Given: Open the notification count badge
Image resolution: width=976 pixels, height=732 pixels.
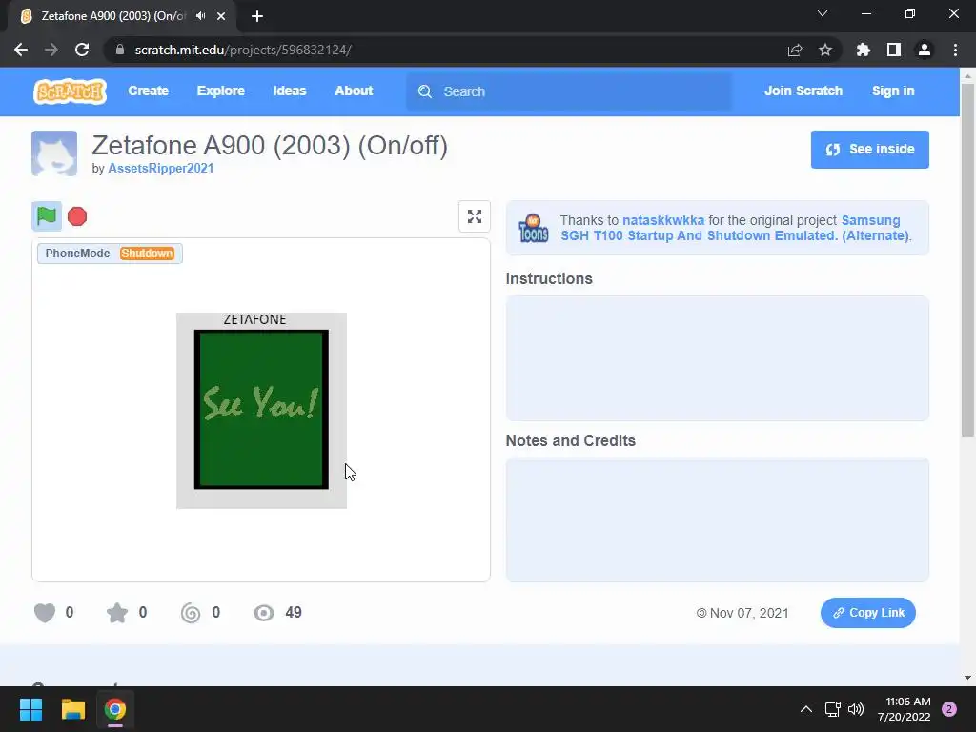Looking at the screenshot, I should tap(949, 709).
